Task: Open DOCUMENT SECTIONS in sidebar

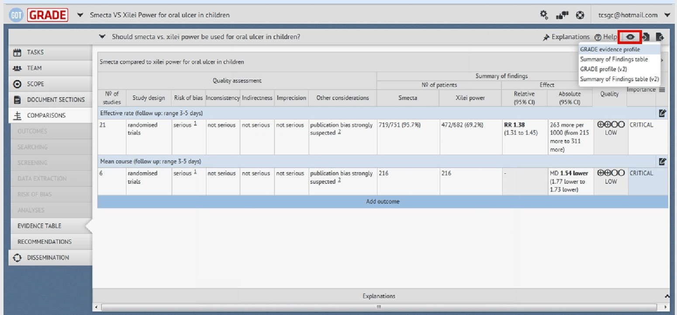Action: 50,99
